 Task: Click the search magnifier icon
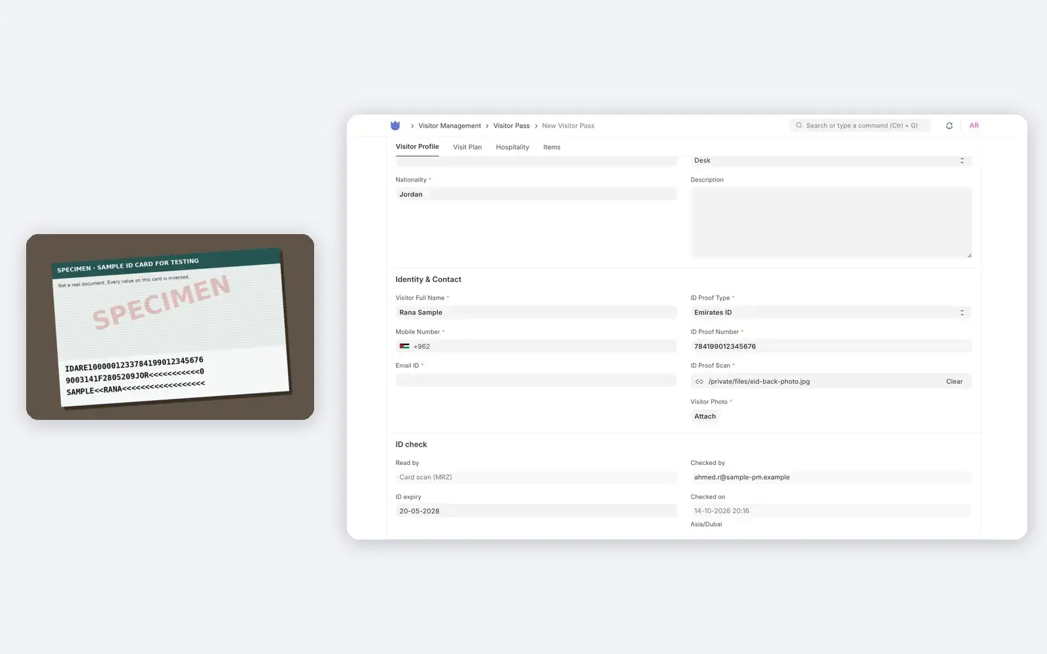tap(799, 126)
